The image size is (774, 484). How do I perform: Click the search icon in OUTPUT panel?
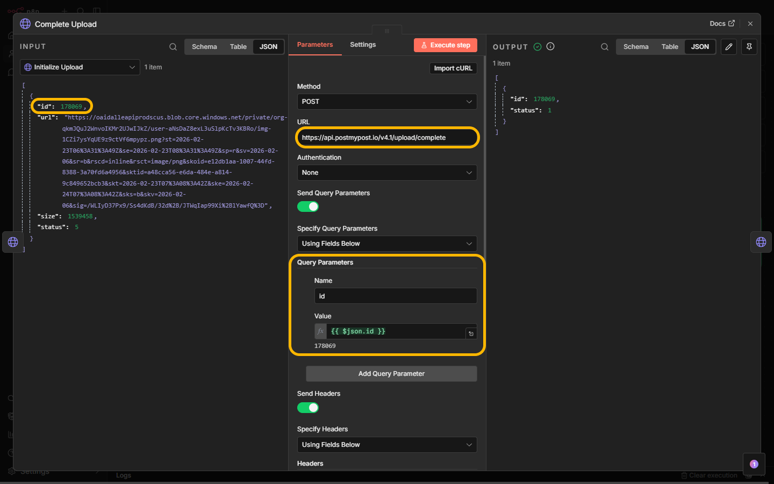[x=605, y=47]
